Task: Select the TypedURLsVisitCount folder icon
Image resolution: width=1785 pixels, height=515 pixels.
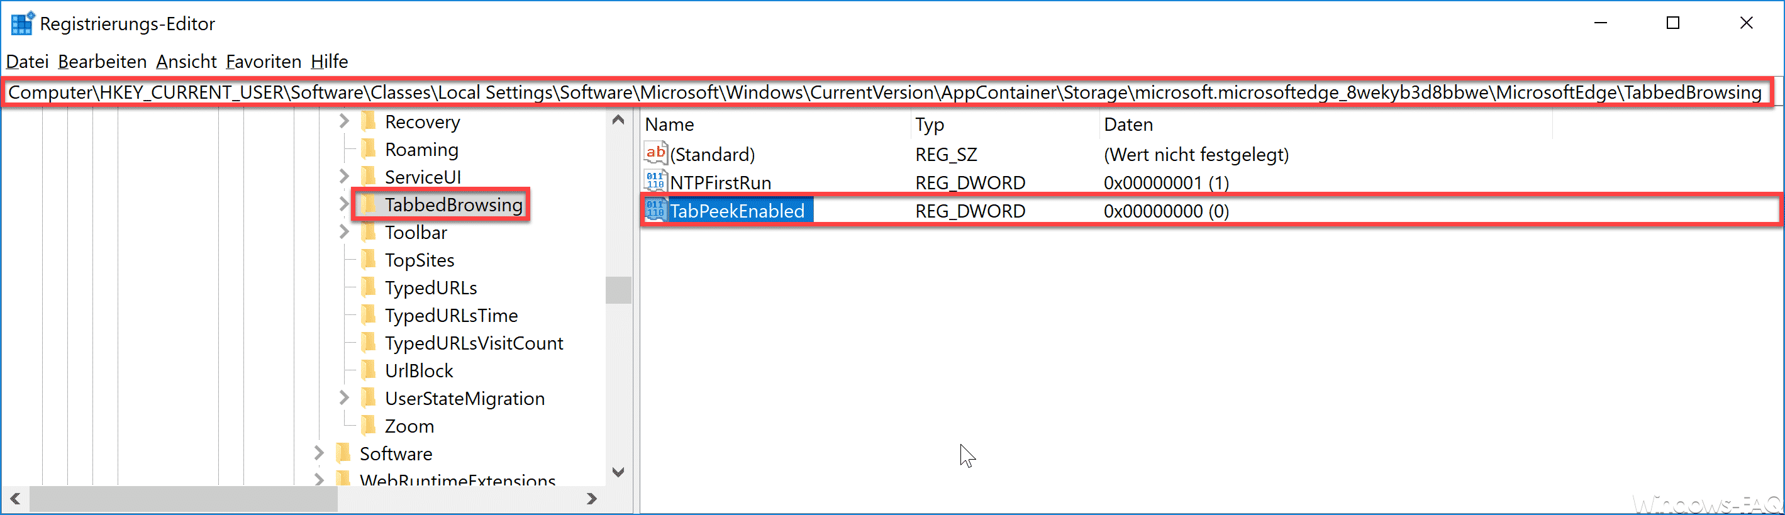Action: 369,343
